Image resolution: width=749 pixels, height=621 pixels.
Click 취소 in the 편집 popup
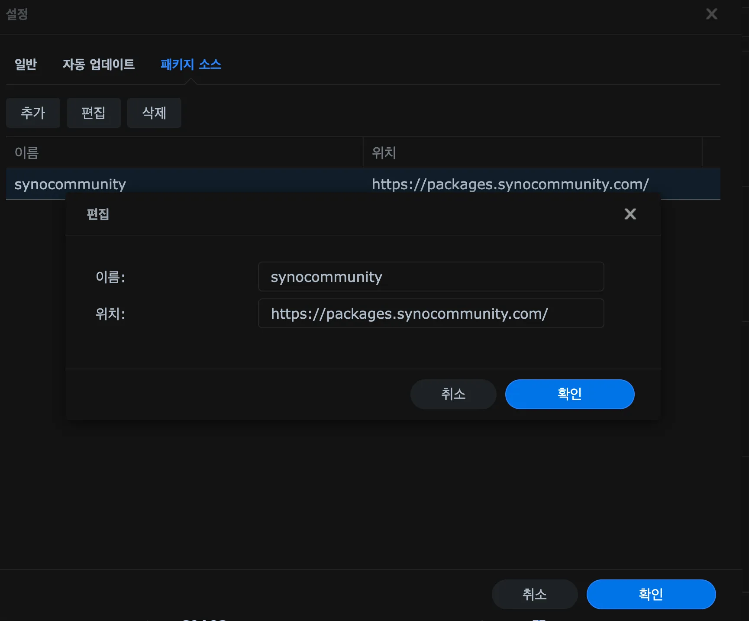pos(453,394)
